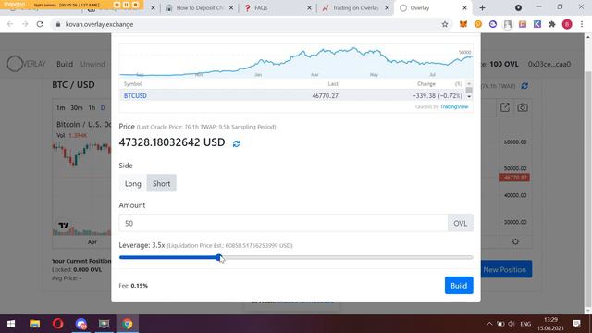Select 30m chart interval
The width and height of the screenshot is (592, 333).
click(76, 108)
